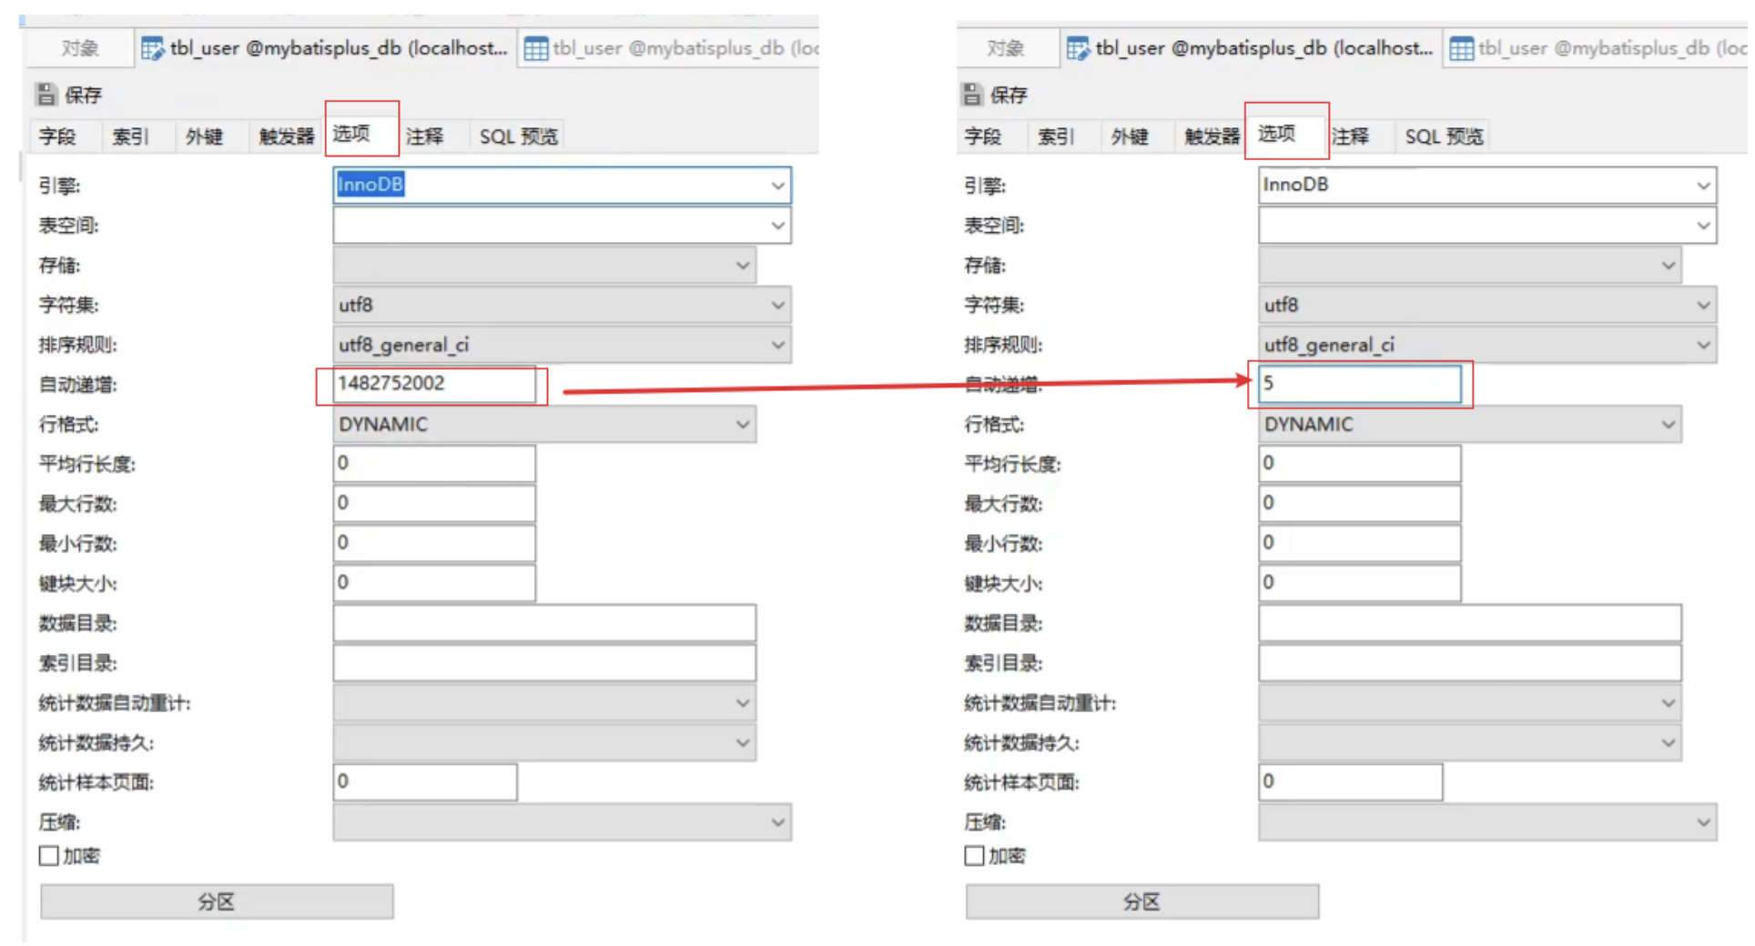Open 对象 tab in left panel
The image size is (1755, 946).
point(80,48)
